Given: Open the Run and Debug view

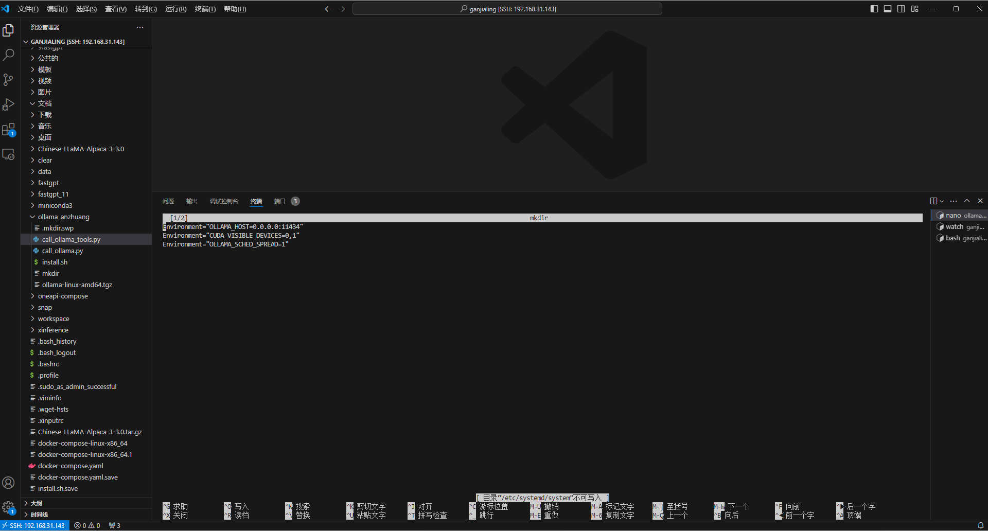Looking at the screenshot, I should pos(8,104).
